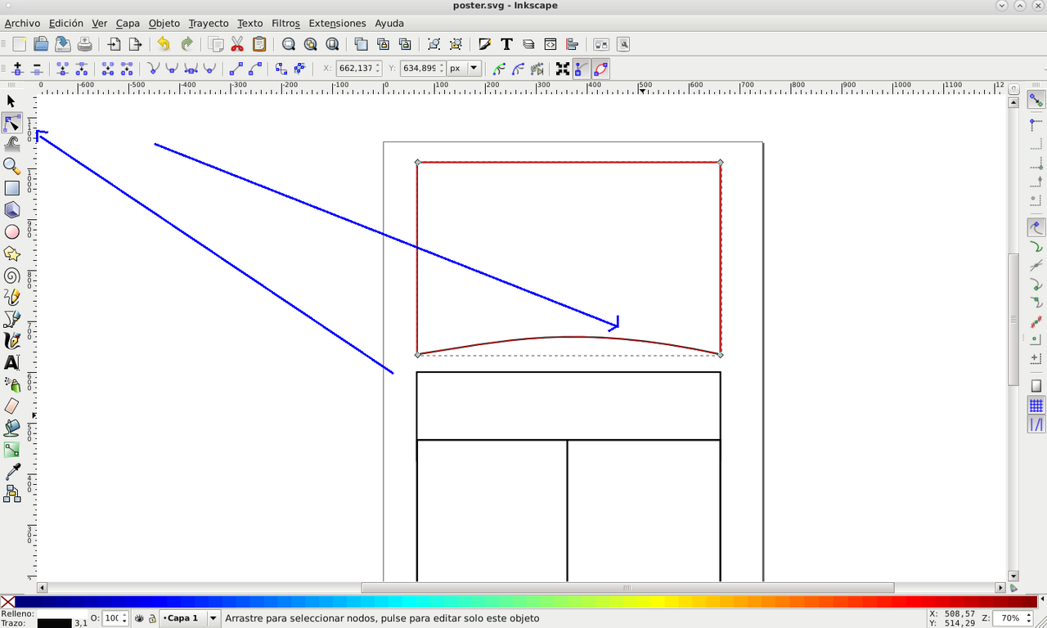Activate the Bezier pen tool
The width and height of the screenshot is (1047, 628).
click(11, 319)
